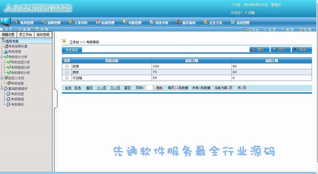Open the 薪资福利 gift icon

click(179, 22)
